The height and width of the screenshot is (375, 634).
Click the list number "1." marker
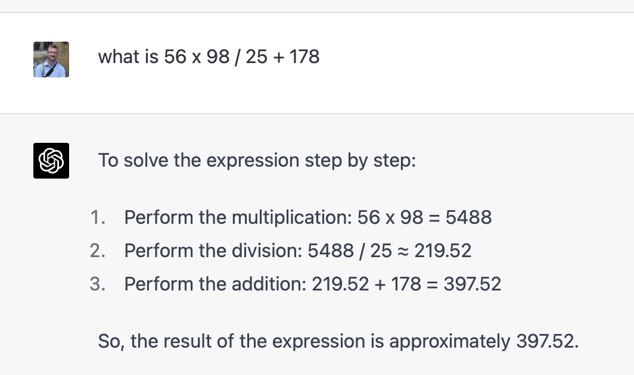click(98, 217)
